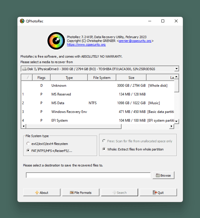The height and width of the screenshot is (218, 200).
Task: Select the MS Data NTFS partition
Action: click(x=98, y=103)
